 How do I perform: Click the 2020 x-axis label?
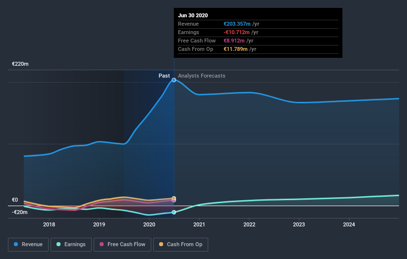click(x=149, y=224)
